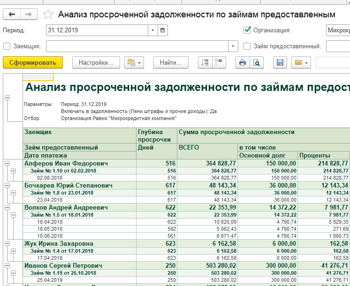Select payment date 17.04.2018 row

(x=79, y=258)
